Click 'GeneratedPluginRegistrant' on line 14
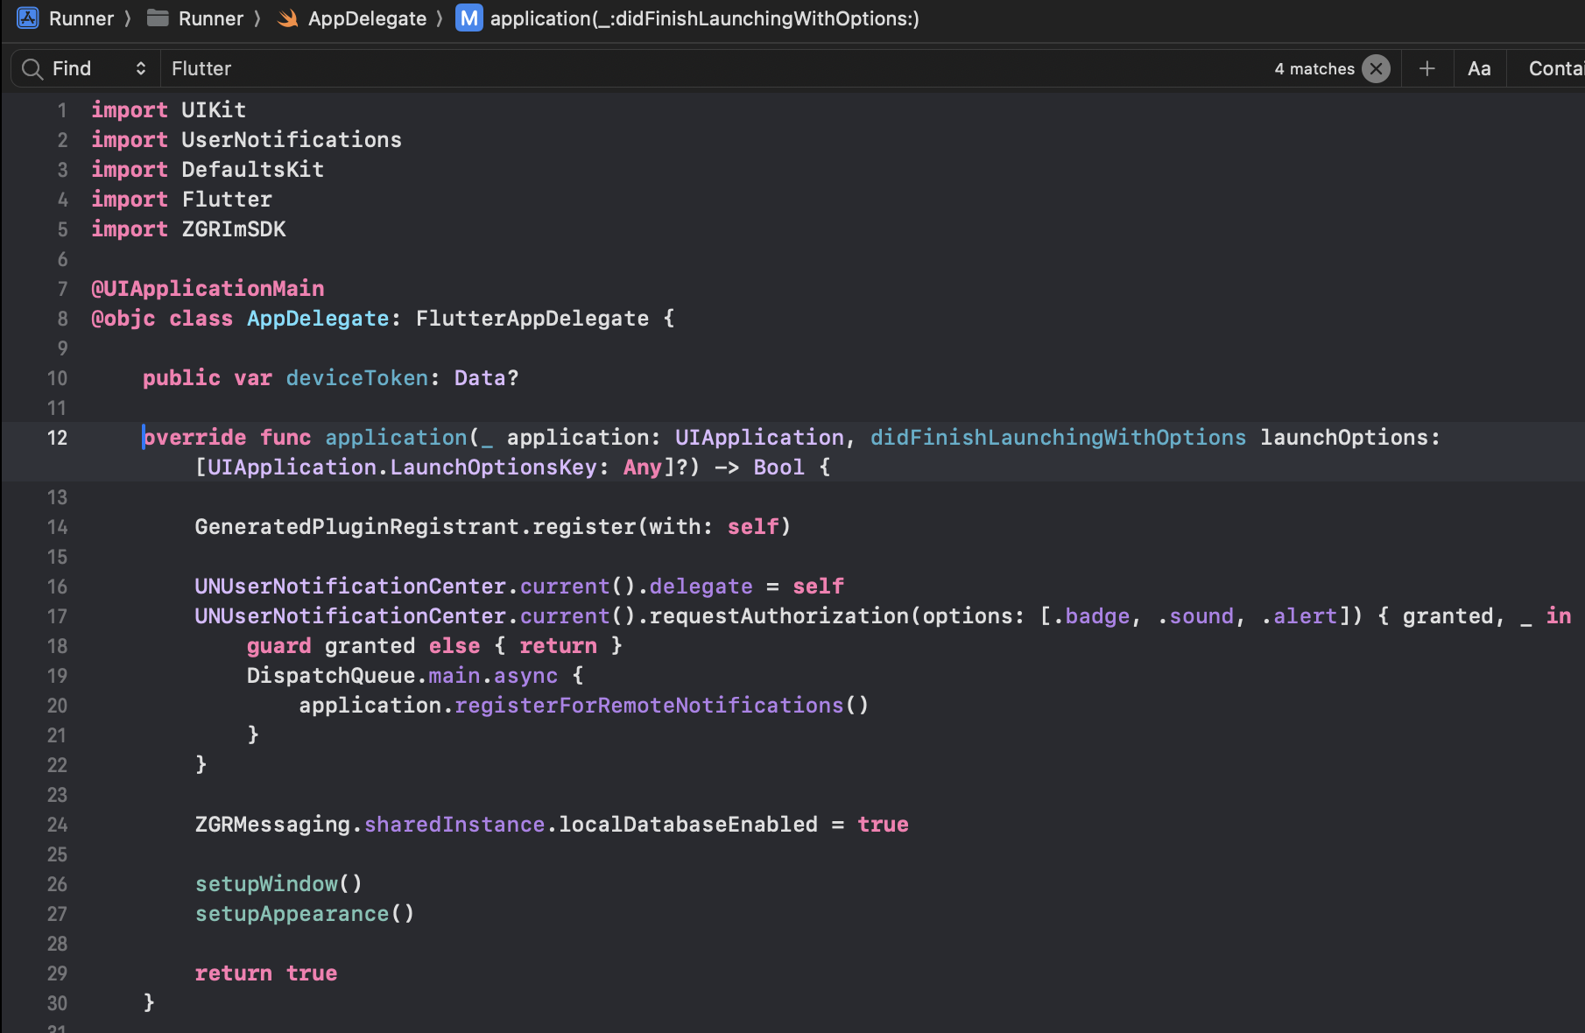The width and height of the screenshot is (1585, 1033). point(357,527)
